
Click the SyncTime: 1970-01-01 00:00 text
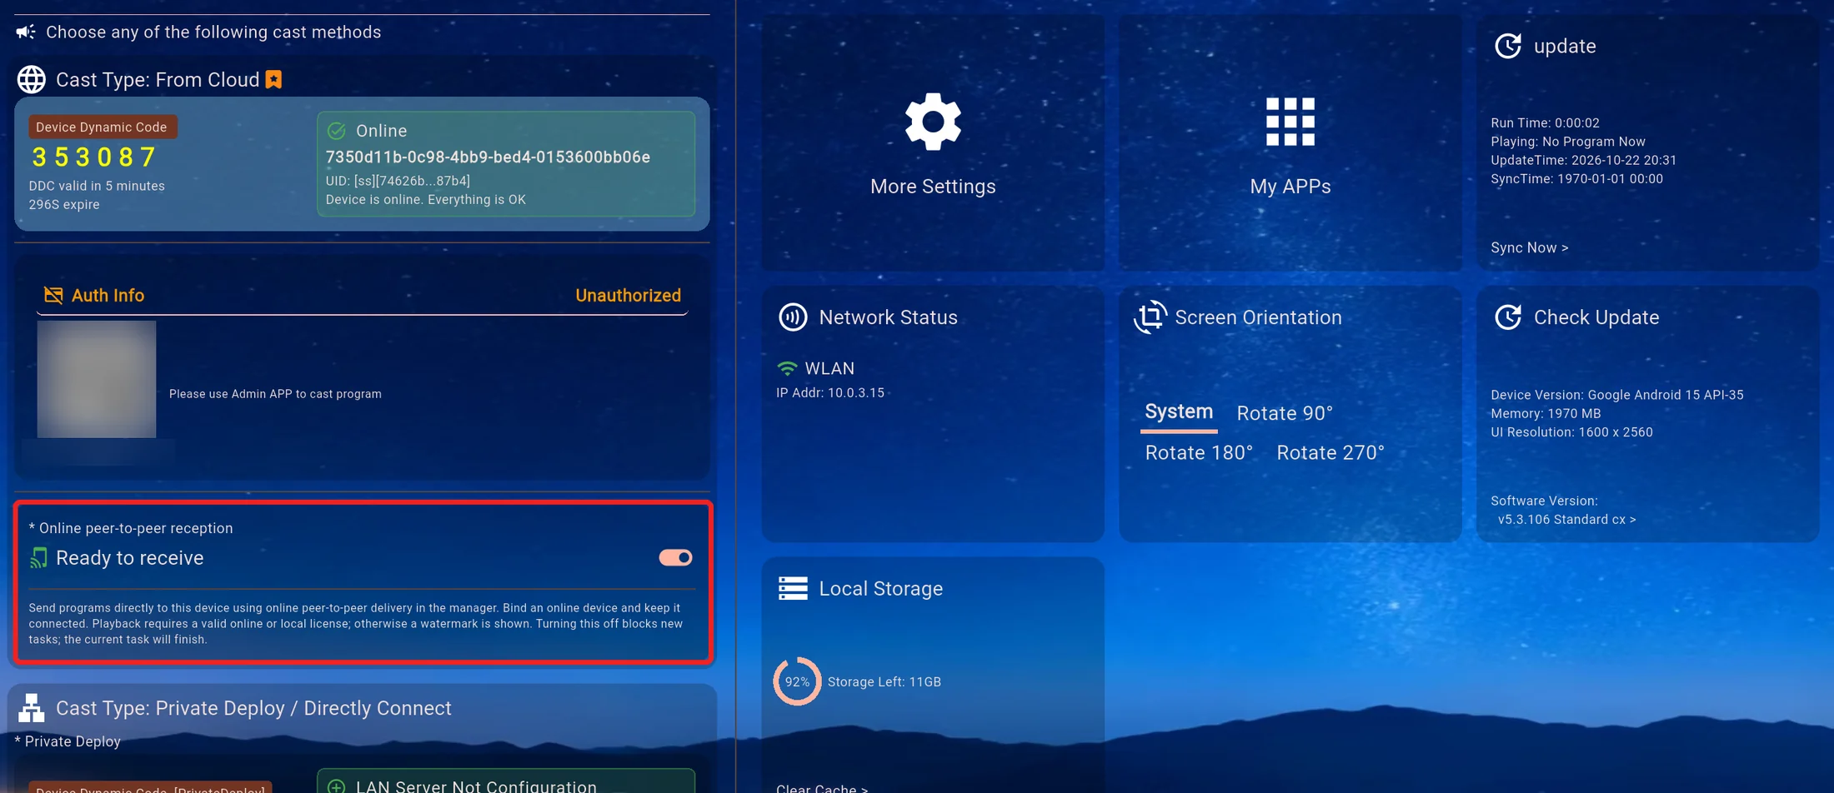click(x=1576, y=178)
